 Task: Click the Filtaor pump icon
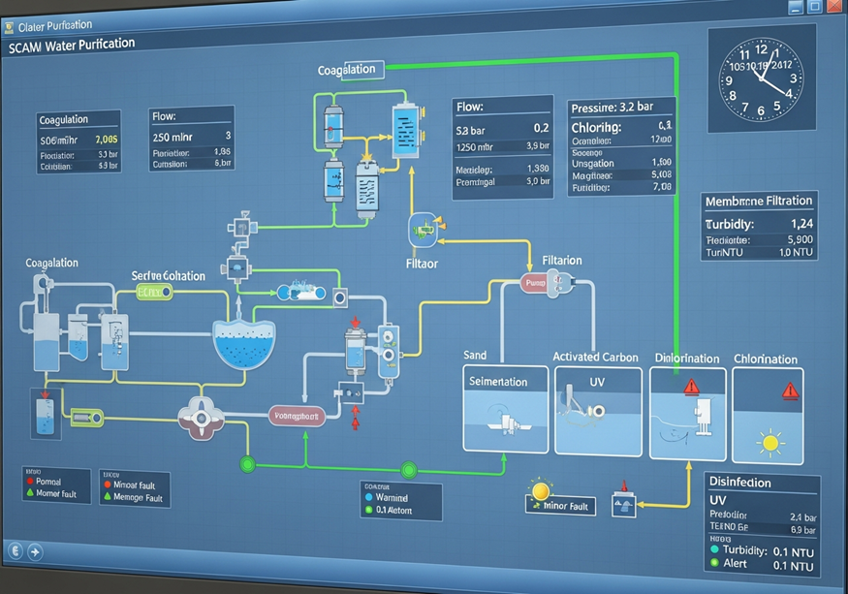[x=423, y=230]
